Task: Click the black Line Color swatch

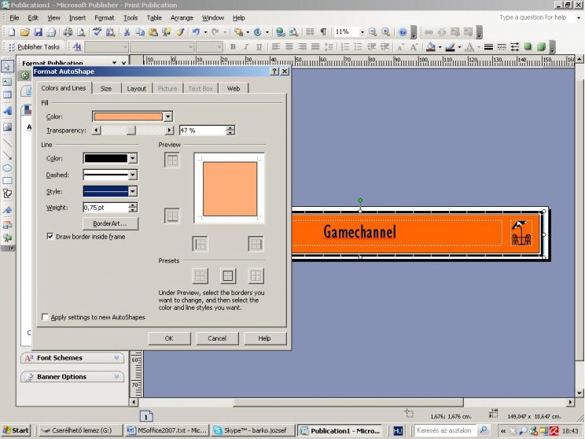Action: pos(106,158)
